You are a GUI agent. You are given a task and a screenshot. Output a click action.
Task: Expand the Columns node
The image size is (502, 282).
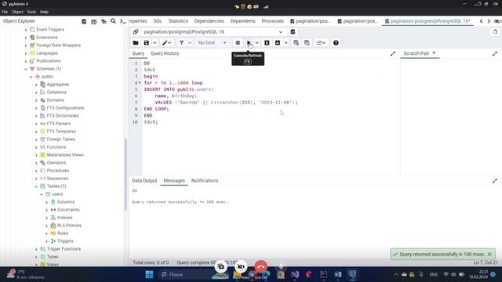[47, 202]
